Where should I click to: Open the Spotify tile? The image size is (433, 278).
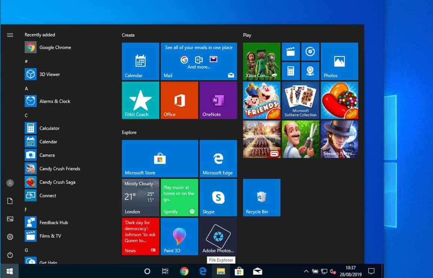click(179, 197)
